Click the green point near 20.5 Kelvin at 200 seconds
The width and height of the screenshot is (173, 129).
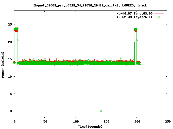(x=137, y=40)
